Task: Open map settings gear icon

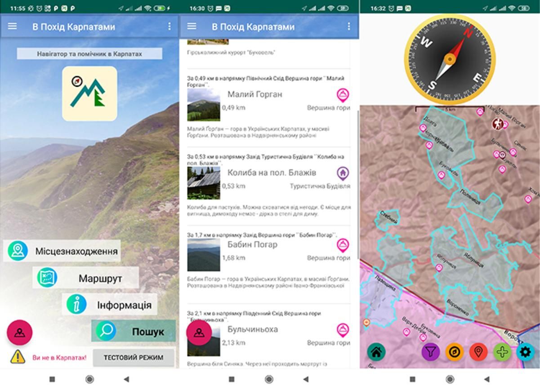Action: pyautogui.click(x=526, y=351)
